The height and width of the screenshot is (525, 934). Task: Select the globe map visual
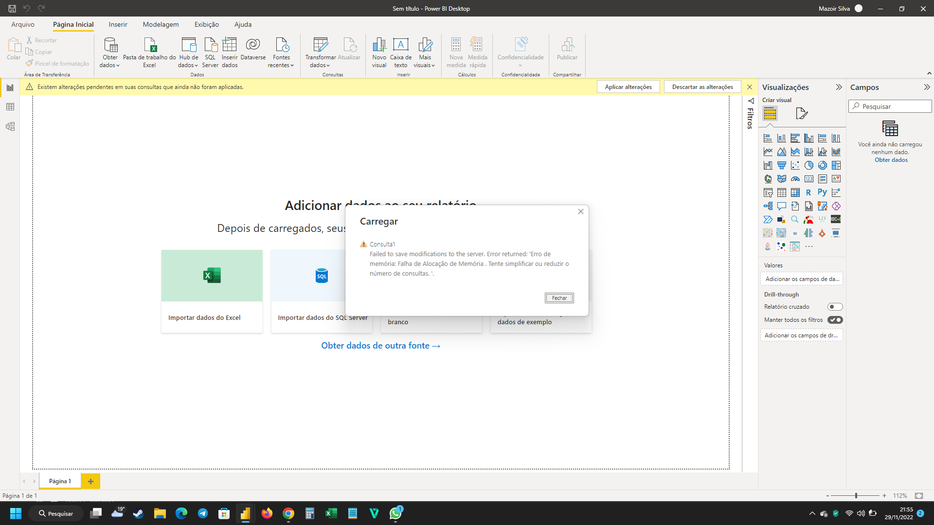click(768, 179)
